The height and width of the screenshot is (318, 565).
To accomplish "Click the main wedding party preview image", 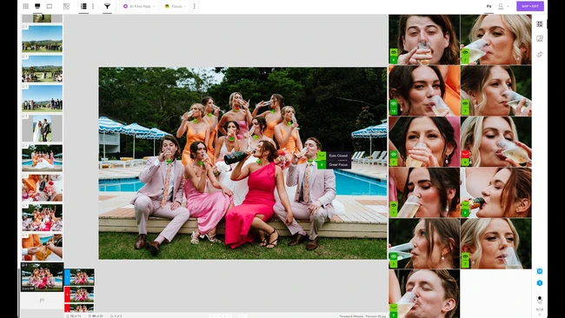I will 243,163.
